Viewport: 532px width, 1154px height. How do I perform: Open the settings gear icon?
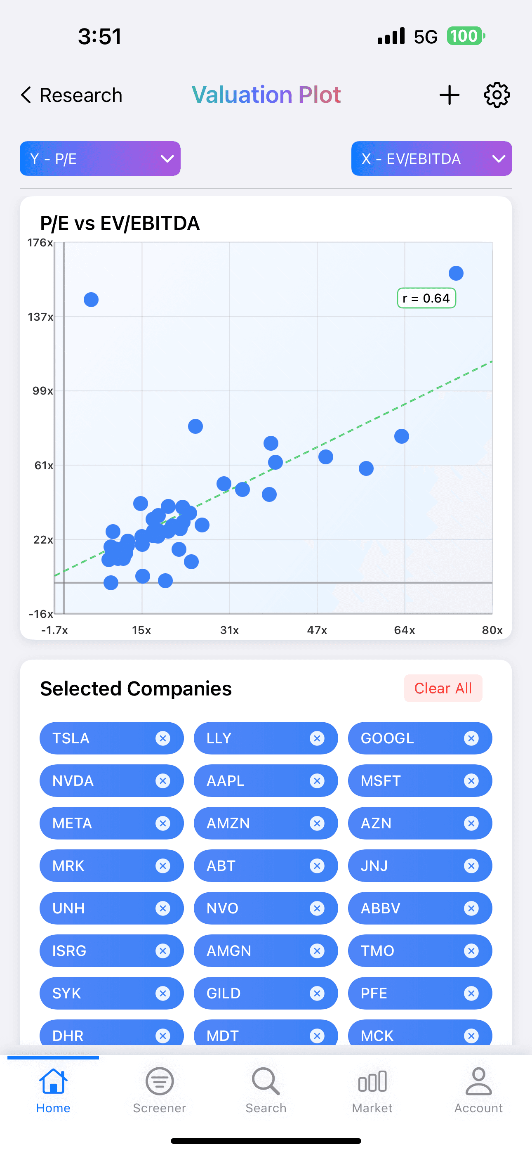pyautogui.click(x=497, y=95)
